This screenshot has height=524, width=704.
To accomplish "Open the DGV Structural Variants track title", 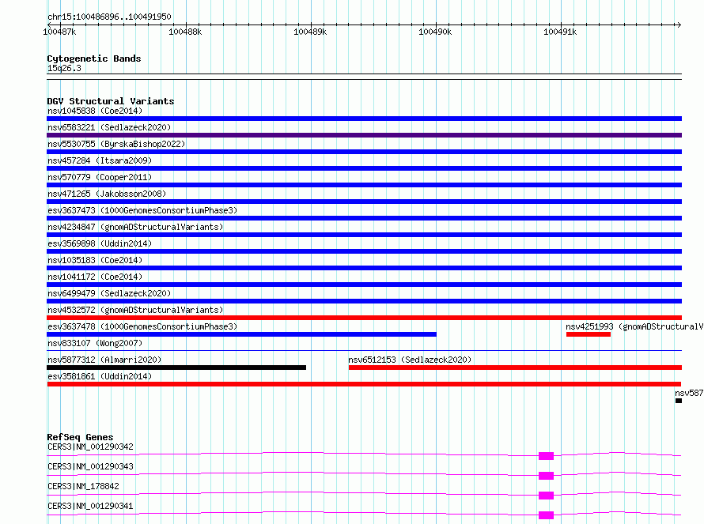I will 110,101.
